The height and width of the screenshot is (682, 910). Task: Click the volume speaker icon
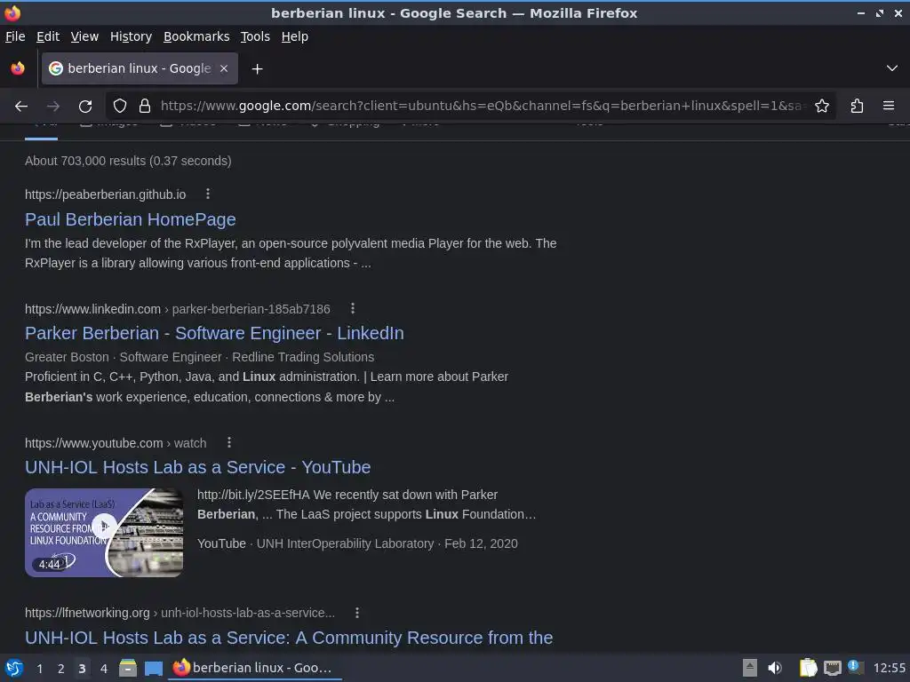click(x=775, y=668)
